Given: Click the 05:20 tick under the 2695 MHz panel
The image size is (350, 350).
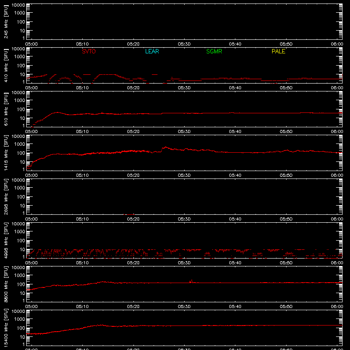Looking at the screenshot, I should coord(133,219).
